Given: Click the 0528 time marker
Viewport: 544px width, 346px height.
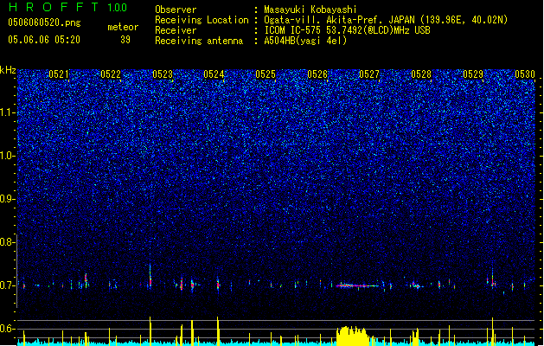Looking at the screenshot, I should click(x=421, y=74).
